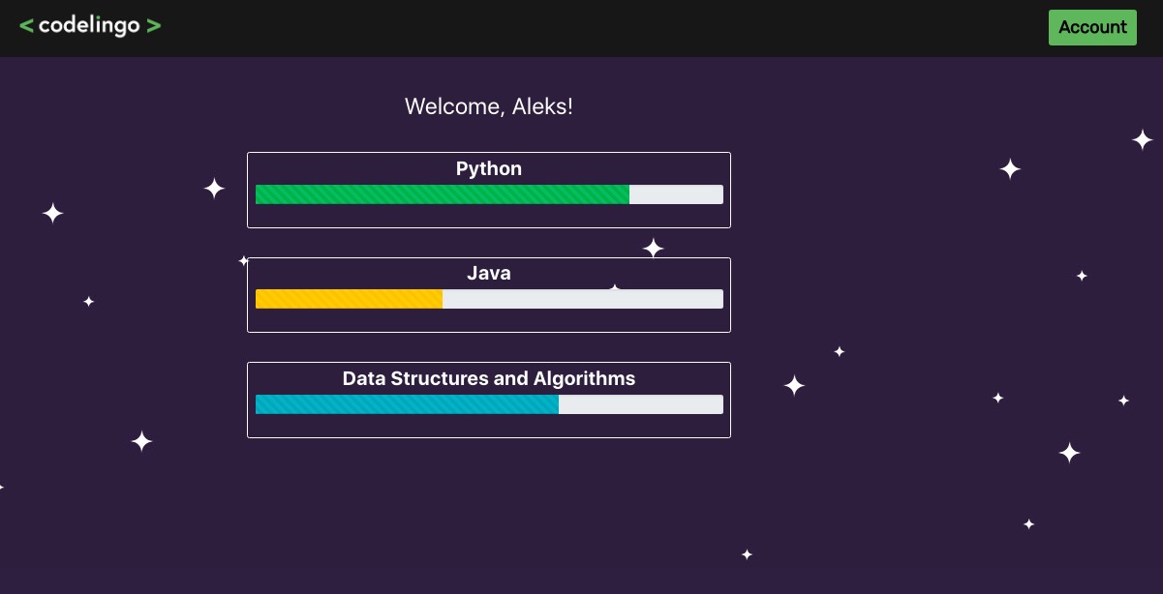1163x594 pixels.
Task: Click the Welcome, Aleks! heading
Action: pyautogui.click(x=489, y=106)
